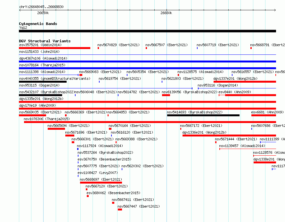Click nsv1117924 (Alsmadi2014) label
285x222 pixels.
pos(100,146)
